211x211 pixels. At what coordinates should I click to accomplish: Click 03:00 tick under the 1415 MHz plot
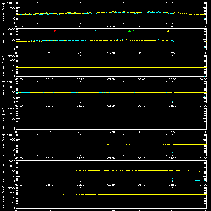click(19, 106)
